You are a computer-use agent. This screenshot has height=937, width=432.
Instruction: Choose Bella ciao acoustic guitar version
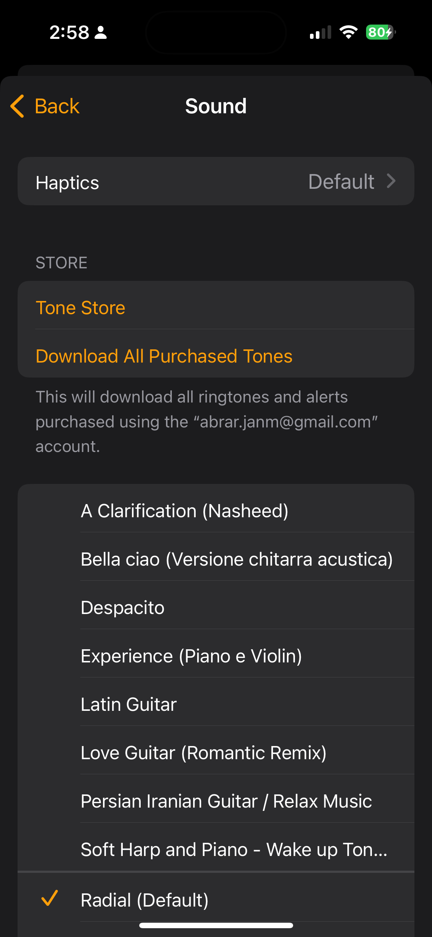216,559
